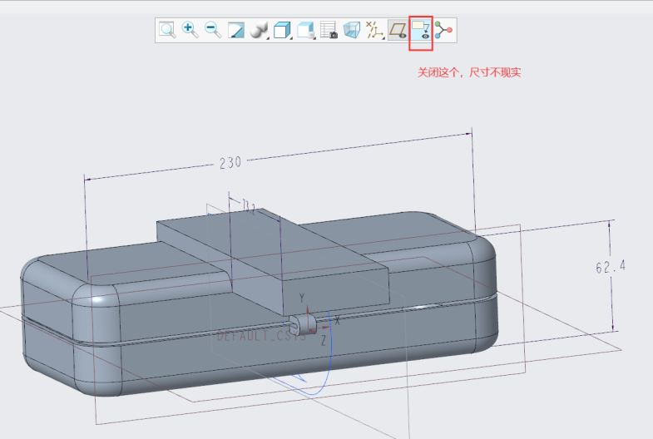Select the 230 length dimension

pyautogui.click(x=230, y=162)
